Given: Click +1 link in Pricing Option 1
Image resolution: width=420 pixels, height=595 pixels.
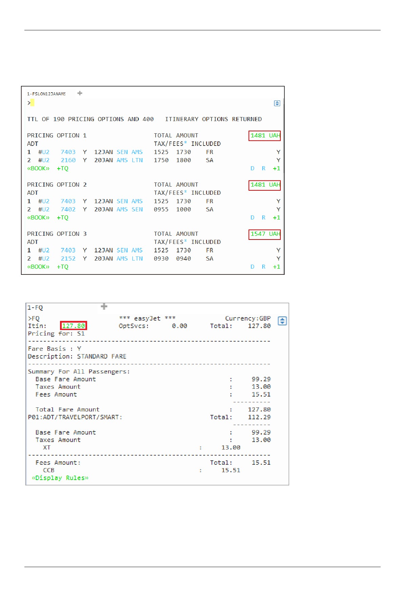Looking at the screenshot, I should pos(277,168).
